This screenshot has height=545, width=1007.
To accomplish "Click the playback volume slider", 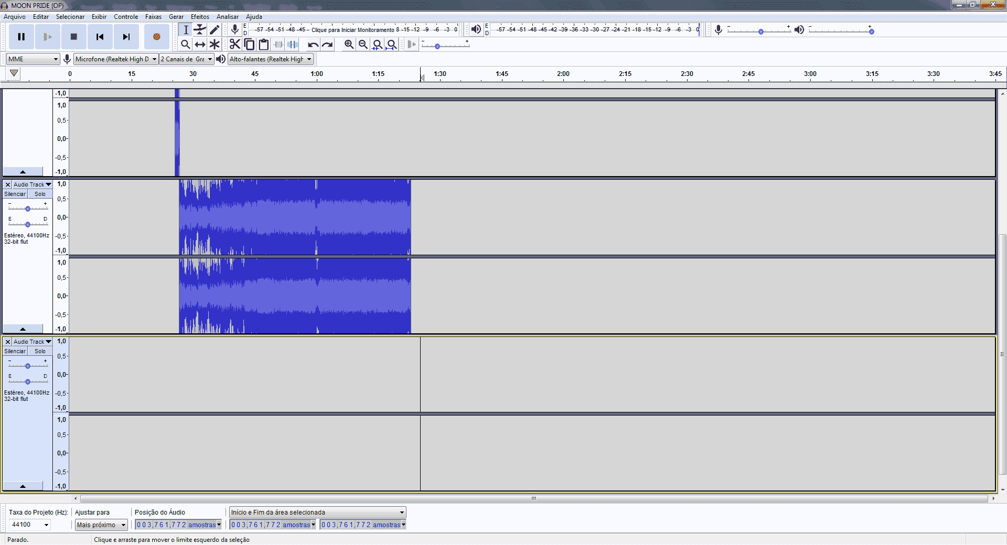I will [x=840, y=30].
